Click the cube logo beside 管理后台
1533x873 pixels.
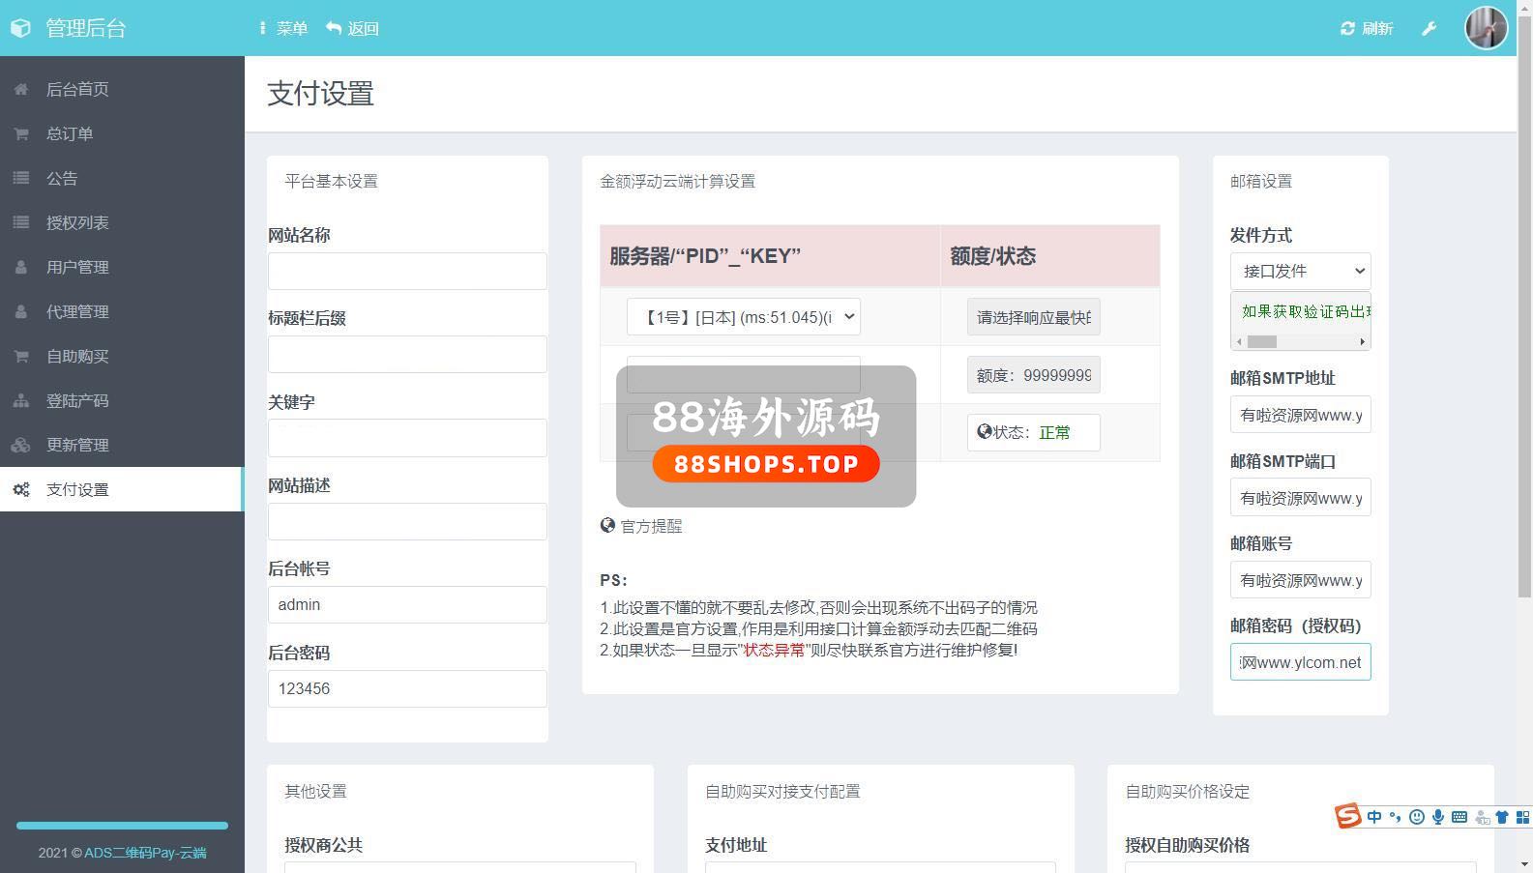(x=20, y=28)
